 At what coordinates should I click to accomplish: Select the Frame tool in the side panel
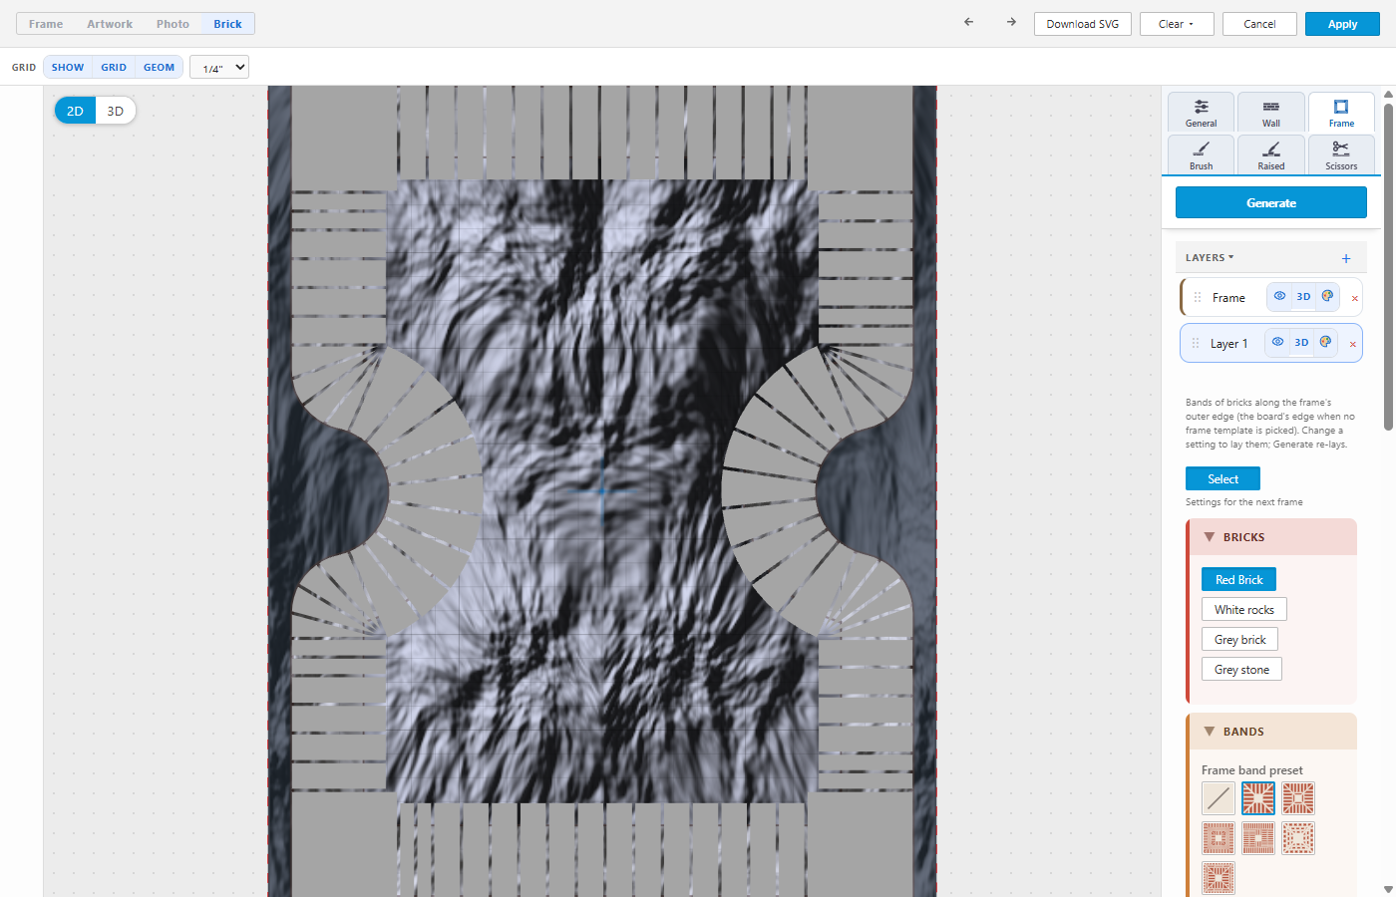(1341, 112)
